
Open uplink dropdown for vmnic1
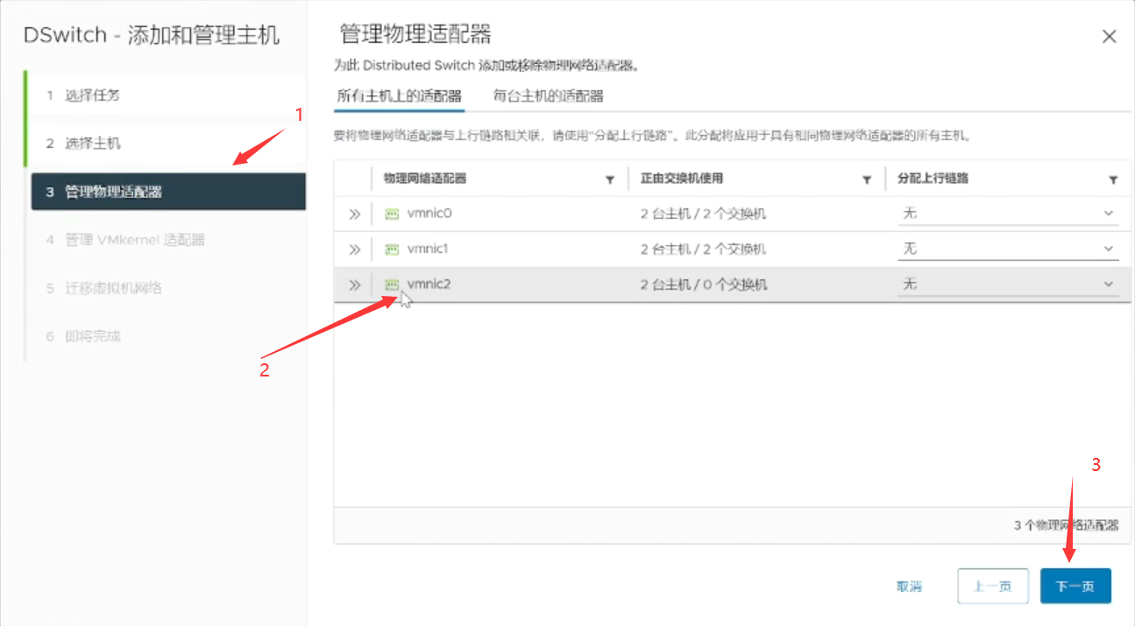click(x=1008, y=249)
